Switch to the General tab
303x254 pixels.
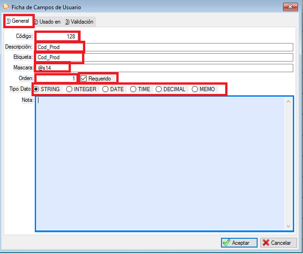pyautogui.click(x=18, y=21)
